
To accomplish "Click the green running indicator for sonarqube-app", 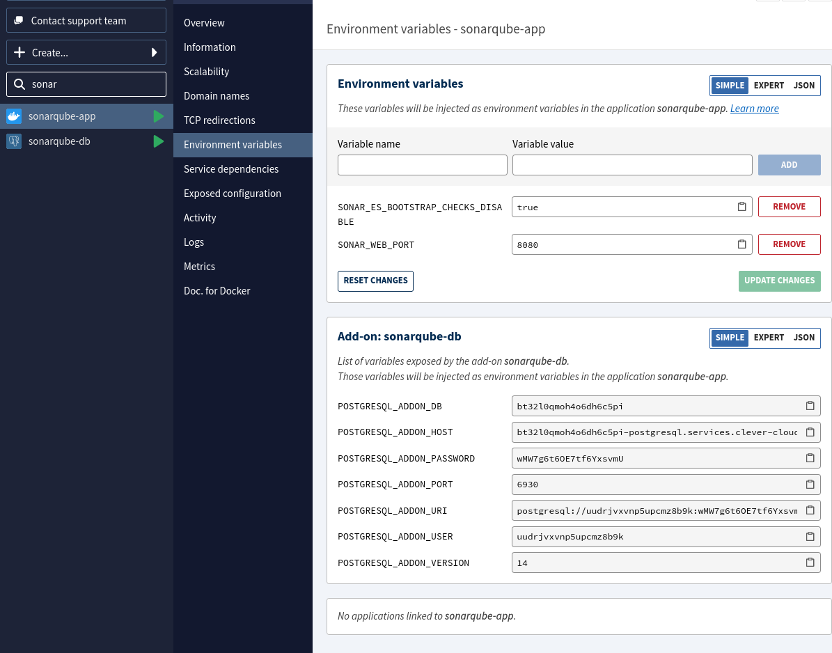I will (x=158, y=116).
